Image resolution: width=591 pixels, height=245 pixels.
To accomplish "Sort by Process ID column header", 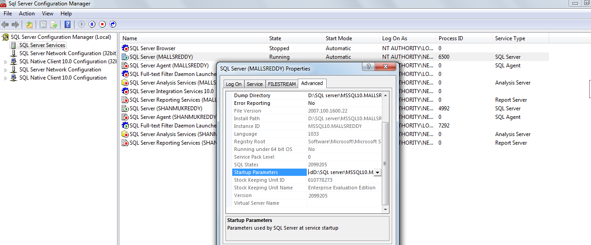I will click(464, 38).
